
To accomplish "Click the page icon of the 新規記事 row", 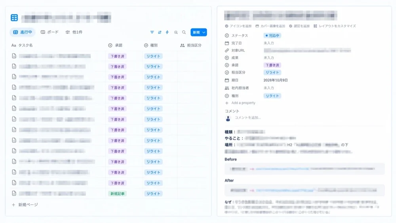I will (x=14, y=193).
